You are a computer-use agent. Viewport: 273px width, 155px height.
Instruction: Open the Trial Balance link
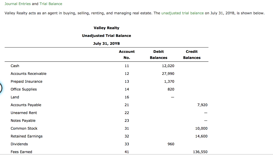pyautogui.click(x=51, y=4)
